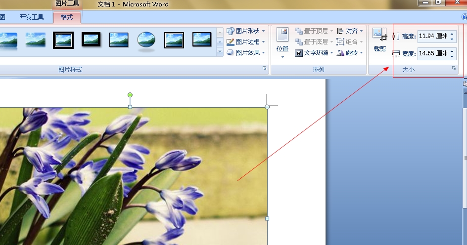The height and width of the screenshot is (245, 467).
Task: Apply the last visible moderate black frame style
Action: [x=202, y=40]
